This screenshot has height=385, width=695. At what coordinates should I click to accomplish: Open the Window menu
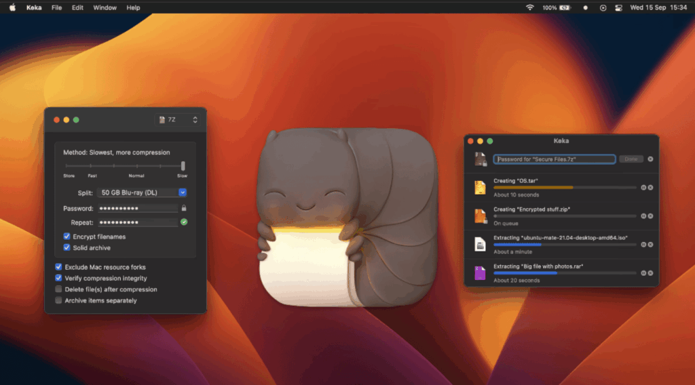pos(105,7)
